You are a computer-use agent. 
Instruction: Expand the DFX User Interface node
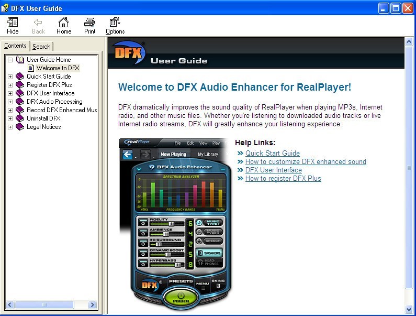pos(10,94)
